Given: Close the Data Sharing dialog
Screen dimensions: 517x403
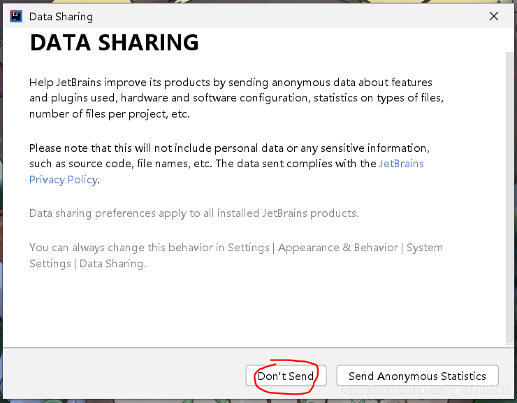Looking at the screenshot, I should click(493, 16).
